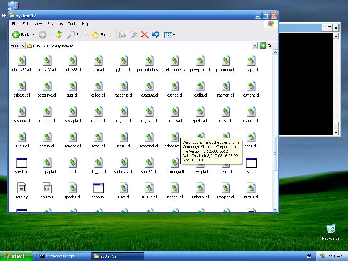Screen dimensions: 348x261
Task: Select the powrprof.dll file
Action: (200, 63)
